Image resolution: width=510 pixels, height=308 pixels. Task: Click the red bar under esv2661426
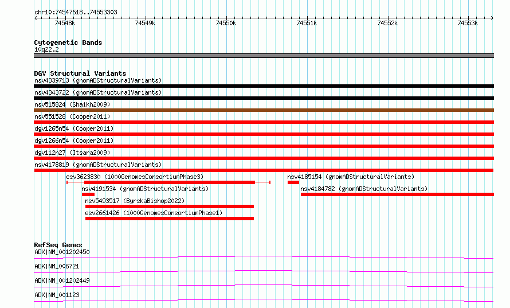[x=170, y=219]
